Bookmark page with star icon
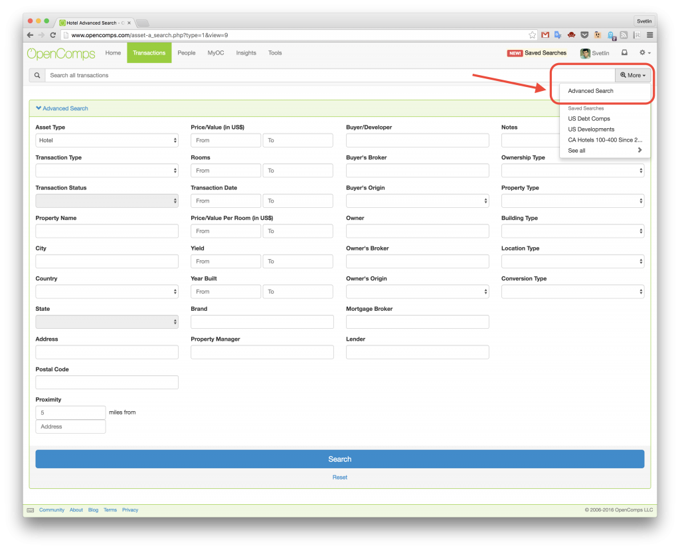This screenshot has height=550, width=680. [x=532, y=35]
